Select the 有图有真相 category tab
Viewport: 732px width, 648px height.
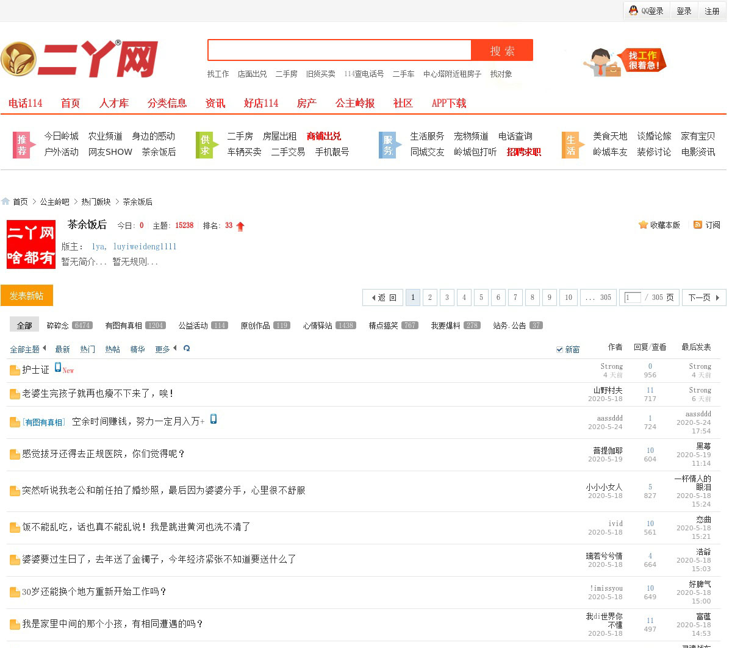tap(135, 326)
